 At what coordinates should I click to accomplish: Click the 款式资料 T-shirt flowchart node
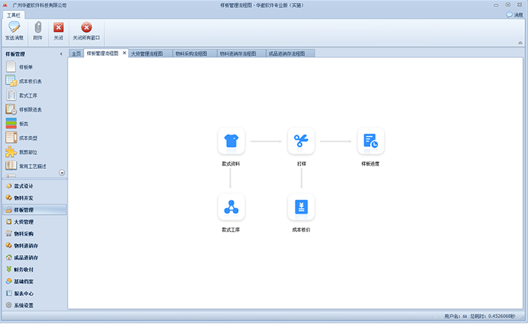point(231,141)
